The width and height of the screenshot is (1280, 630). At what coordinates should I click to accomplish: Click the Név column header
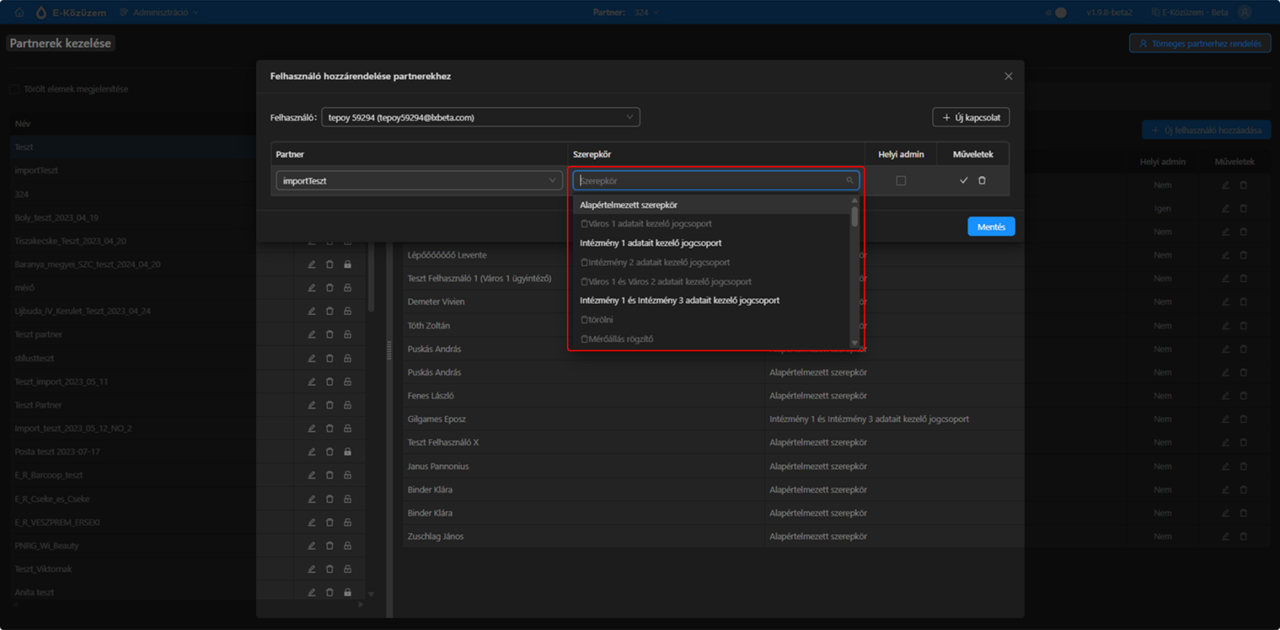(x=22, y=123)
